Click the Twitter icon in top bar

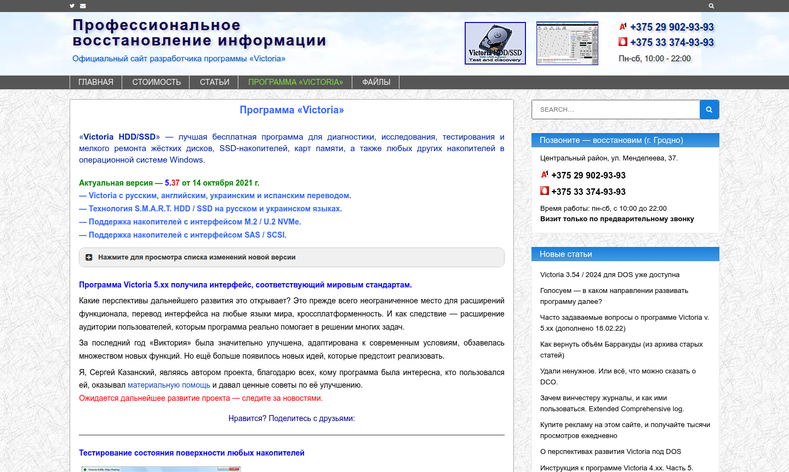pyautogui.click(x=72, y=6)
